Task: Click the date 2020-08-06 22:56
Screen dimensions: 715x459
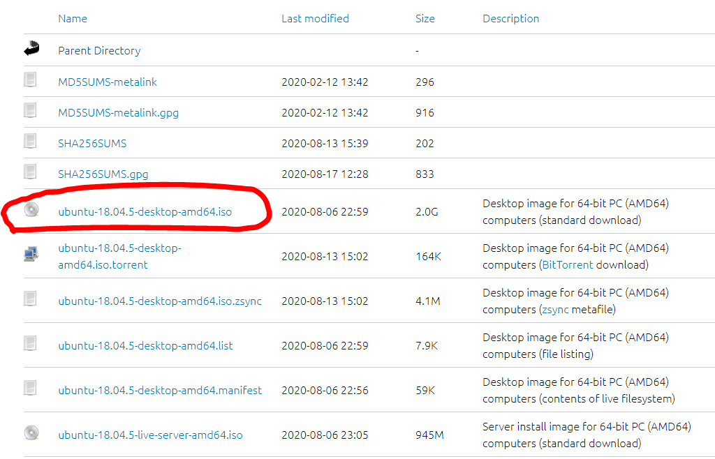Action: (x=325, y=390)
